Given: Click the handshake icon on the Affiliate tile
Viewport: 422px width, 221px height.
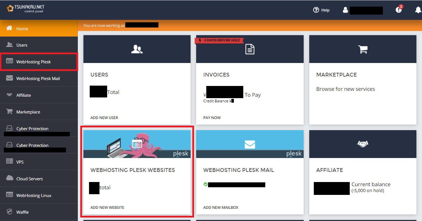Looking at the screenshot, I should pos(362,143).
